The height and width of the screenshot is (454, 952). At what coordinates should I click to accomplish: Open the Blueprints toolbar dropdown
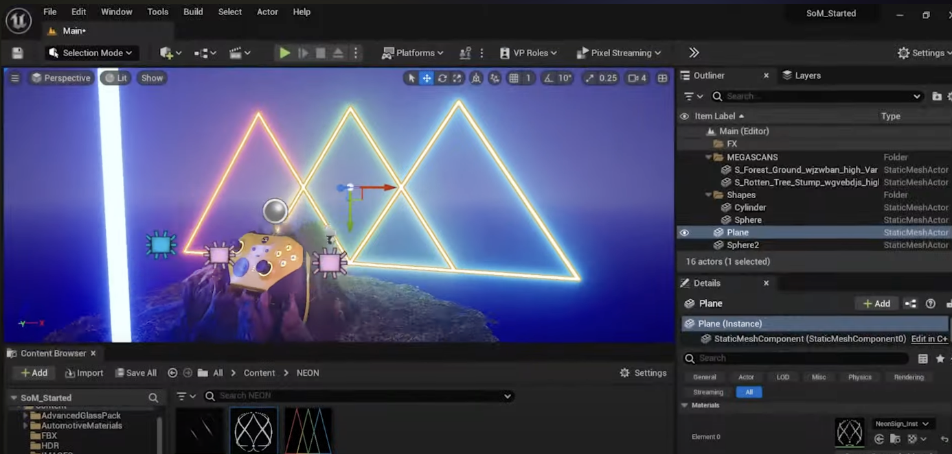205,53
